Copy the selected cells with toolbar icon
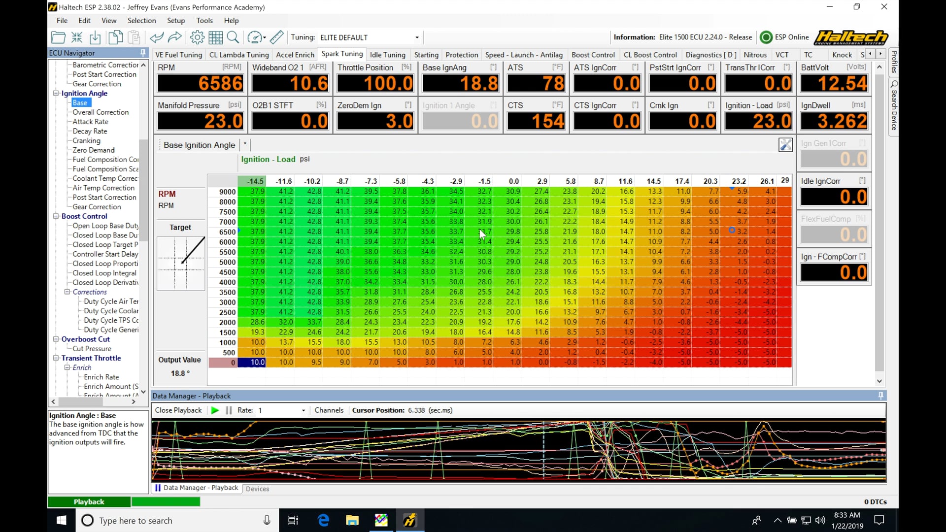The image size is (946, 532). click(115, 37)
